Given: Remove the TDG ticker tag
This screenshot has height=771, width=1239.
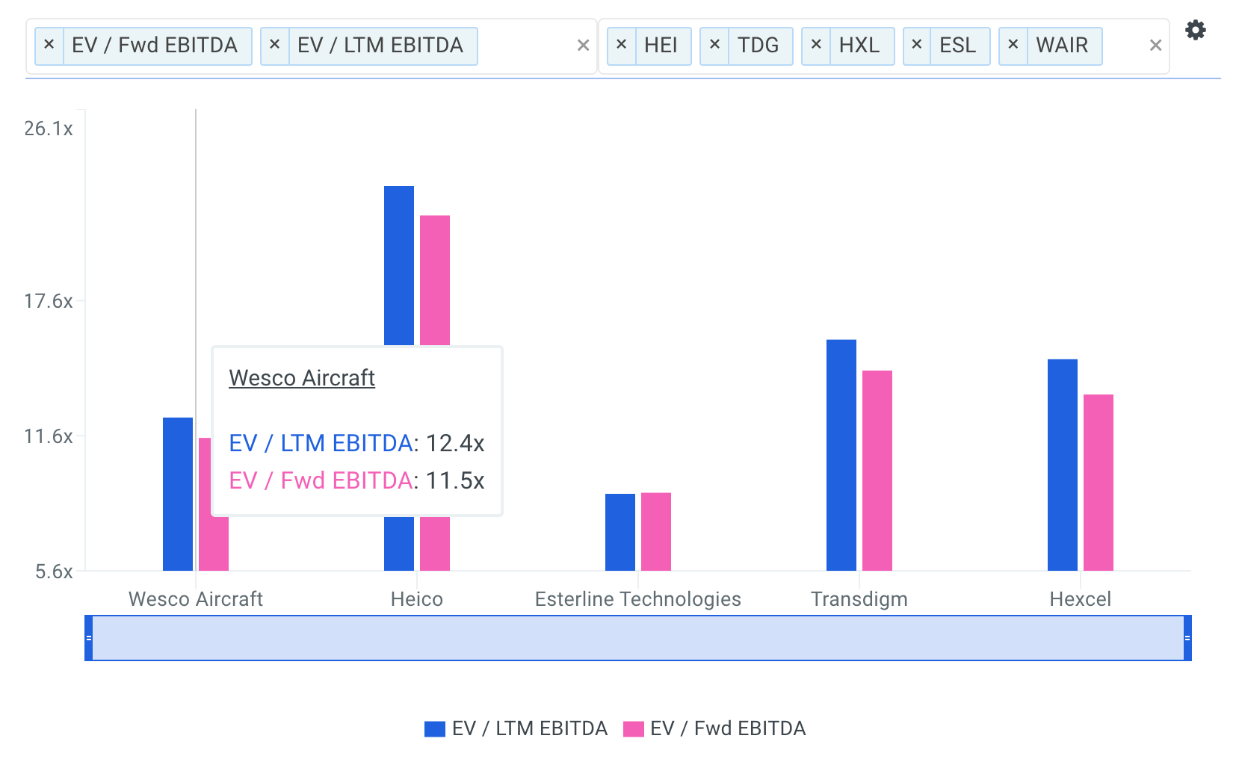Looking at the screenshot, I should tap(714, 46).
